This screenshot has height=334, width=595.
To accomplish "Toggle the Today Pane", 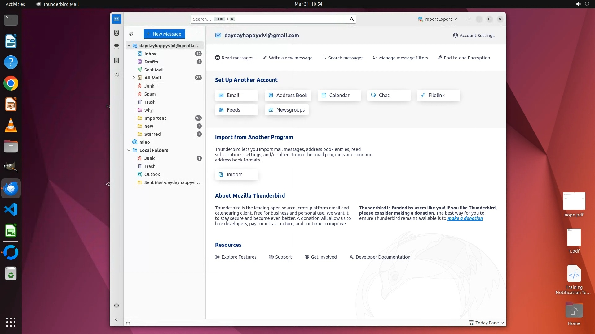I will pyautogui.click(x=487, y=323).
